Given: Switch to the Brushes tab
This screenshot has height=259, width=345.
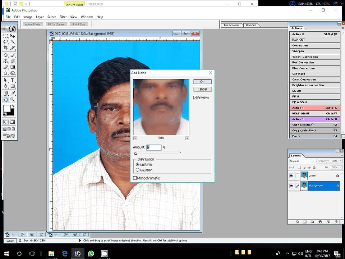Looking at the screenshot, I should pyautogui.click(x=251, y=25).
